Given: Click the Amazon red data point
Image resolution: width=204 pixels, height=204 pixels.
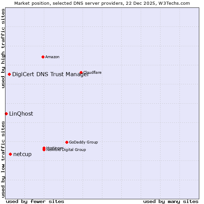Looking at the screenshot, I should [43, 57].
